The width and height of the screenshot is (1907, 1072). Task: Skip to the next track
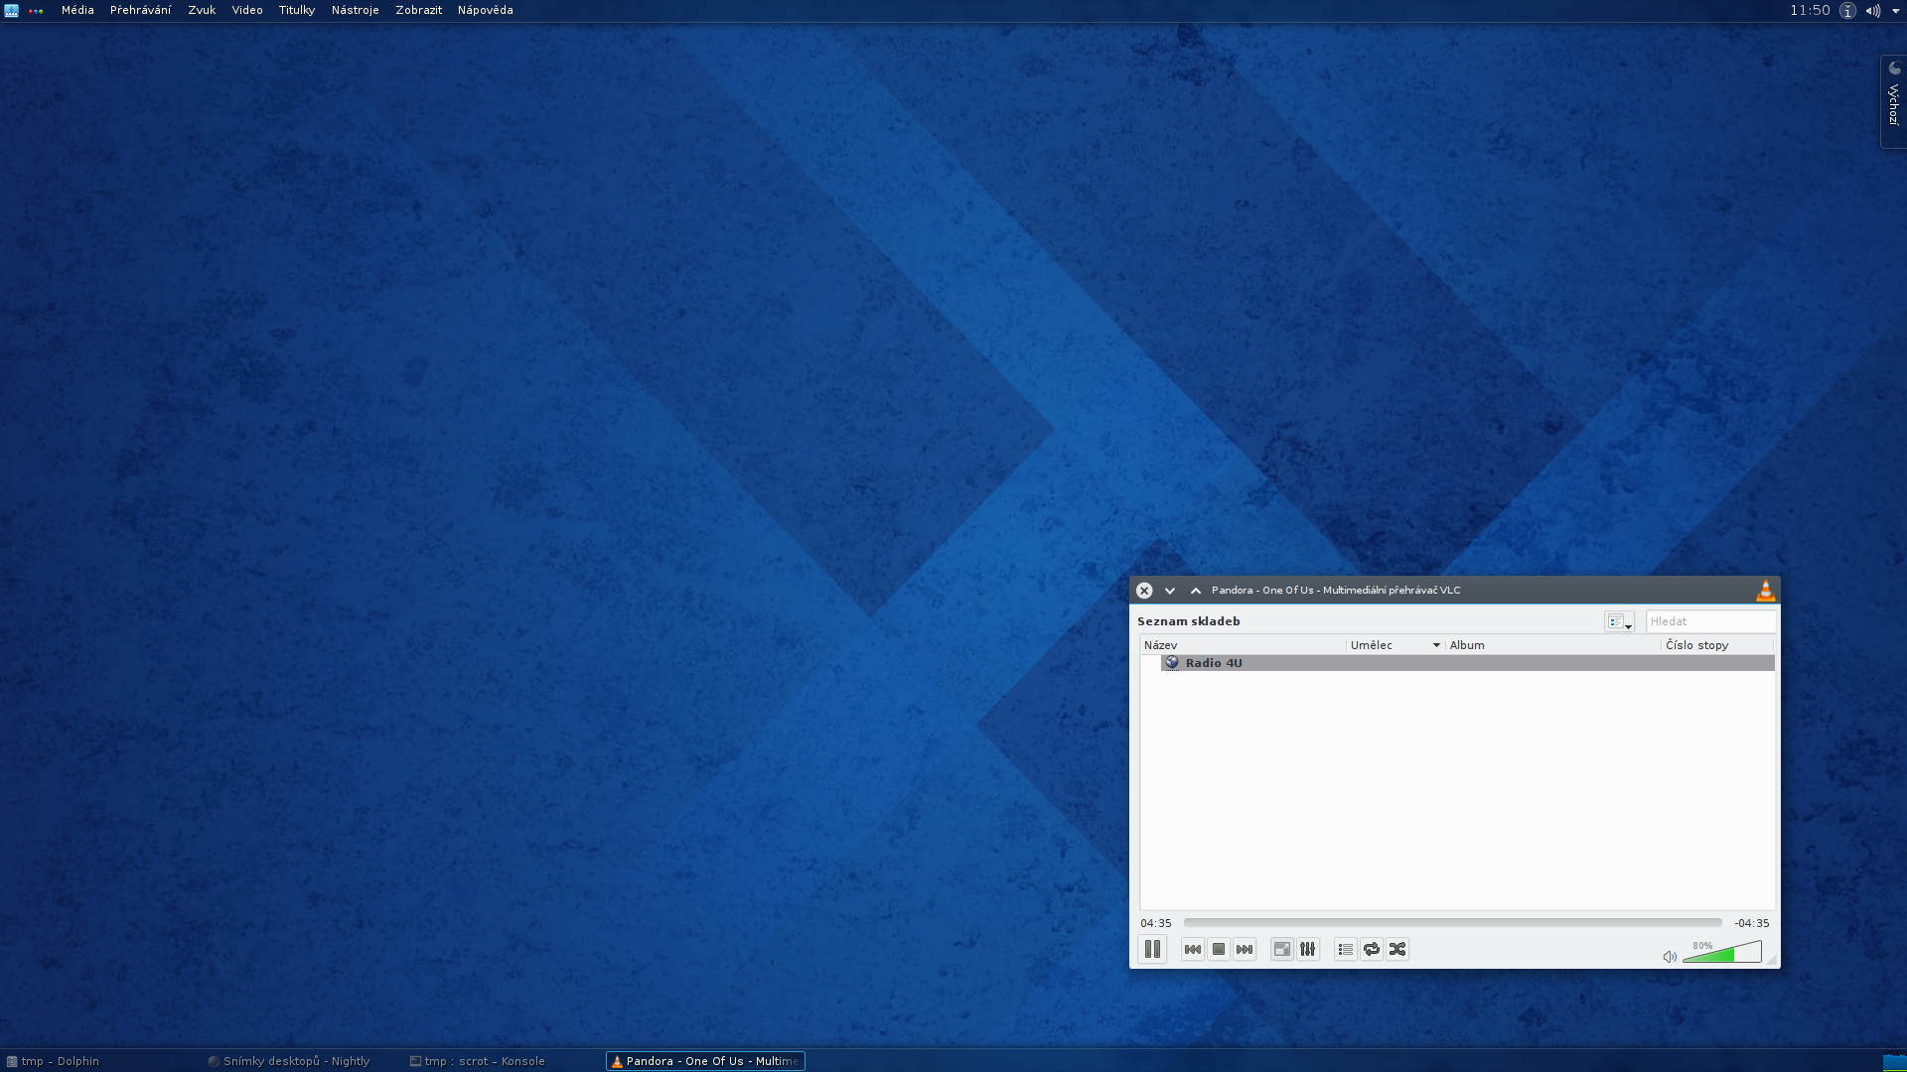[1245, 950]
